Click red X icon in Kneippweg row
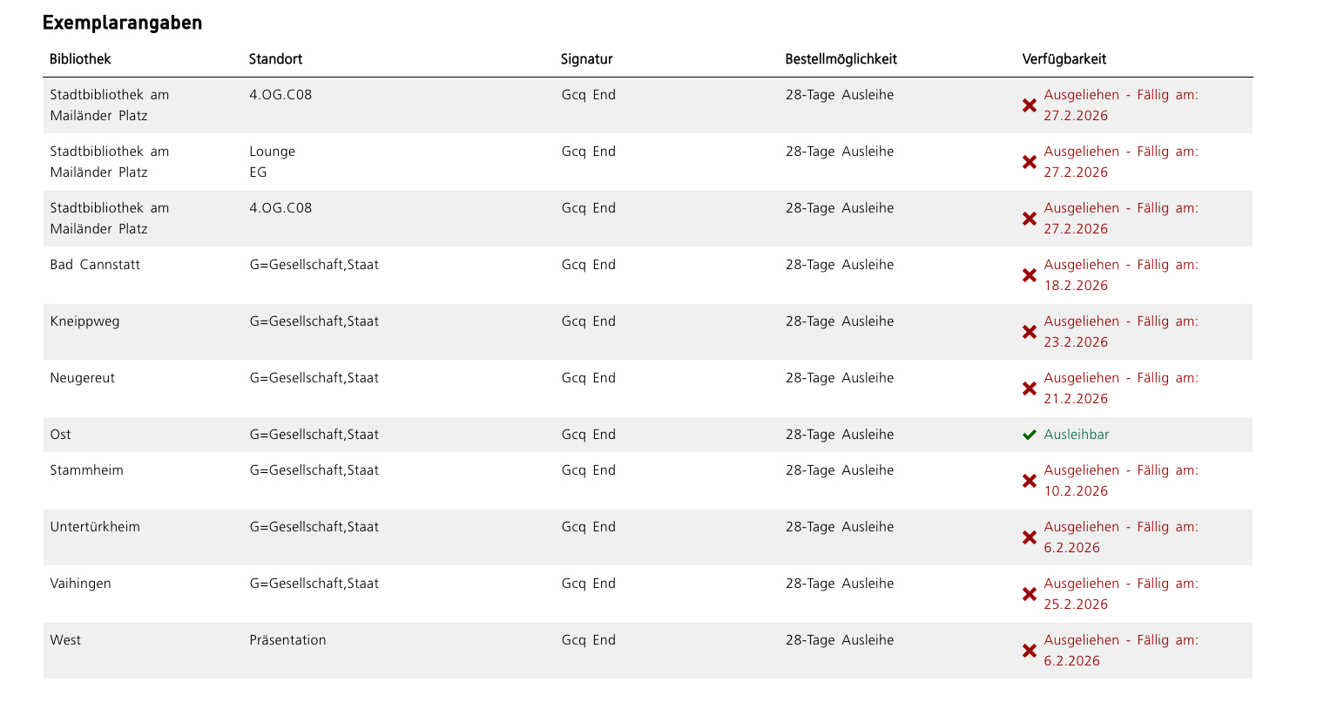Screen dimensions: 1324x716 click(x=1029, y=332)
